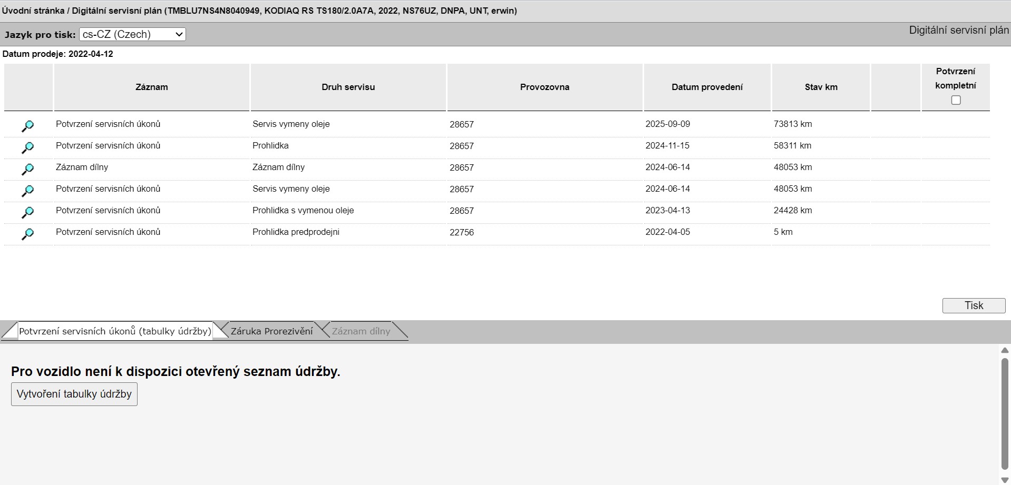
Task: Click scrollbar down arrow in lower panel
Action: click(1005, 479)
